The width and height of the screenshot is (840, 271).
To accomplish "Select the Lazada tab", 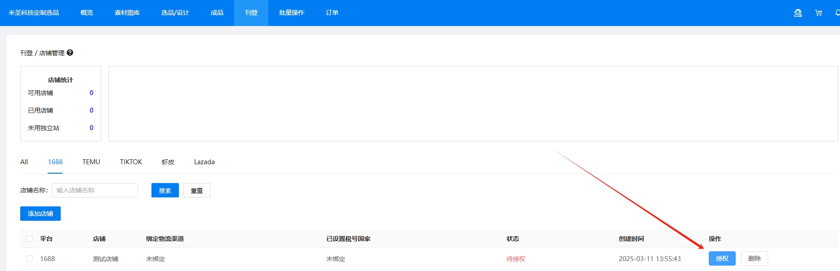I will click(x=204, y=162).
